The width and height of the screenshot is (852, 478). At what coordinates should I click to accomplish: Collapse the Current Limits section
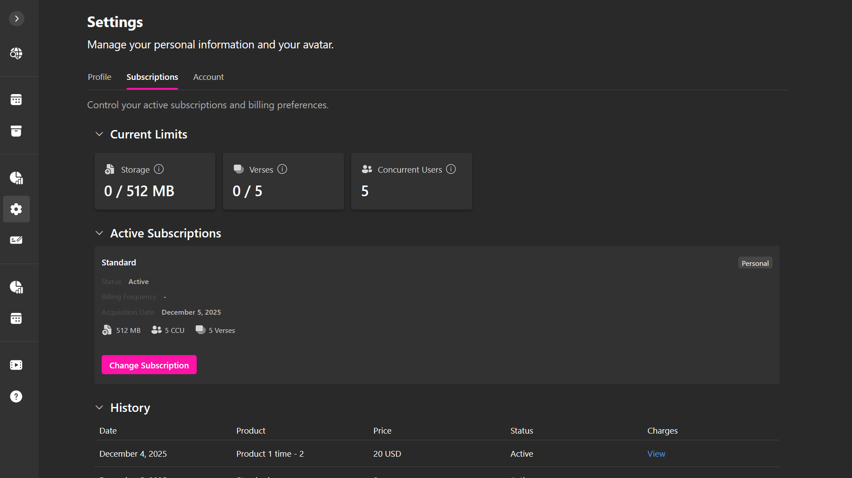[99, 134]
